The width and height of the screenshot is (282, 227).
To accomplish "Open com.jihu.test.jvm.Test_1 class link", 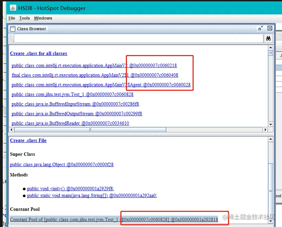I will (x=73, y=95).
